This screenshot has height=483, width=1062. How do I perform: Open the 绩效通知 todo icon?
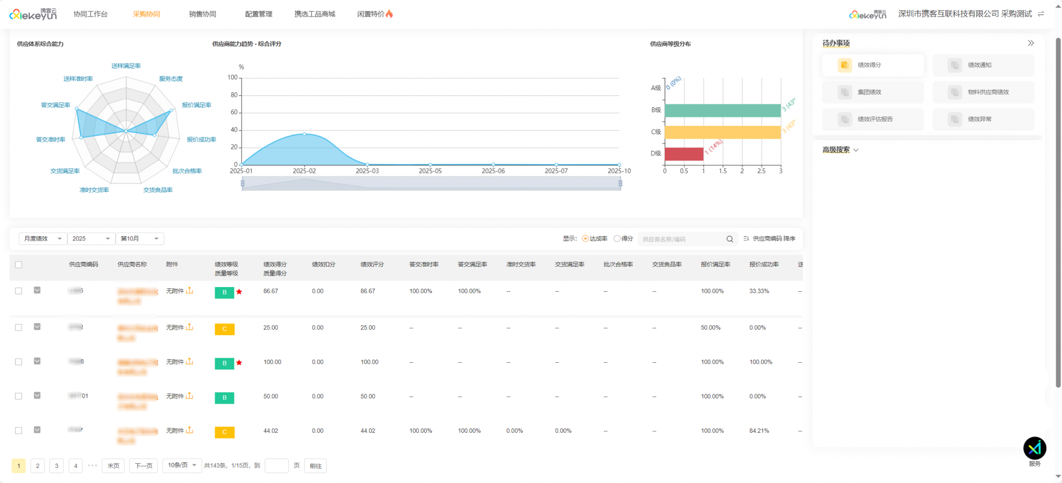coord(955,65)
